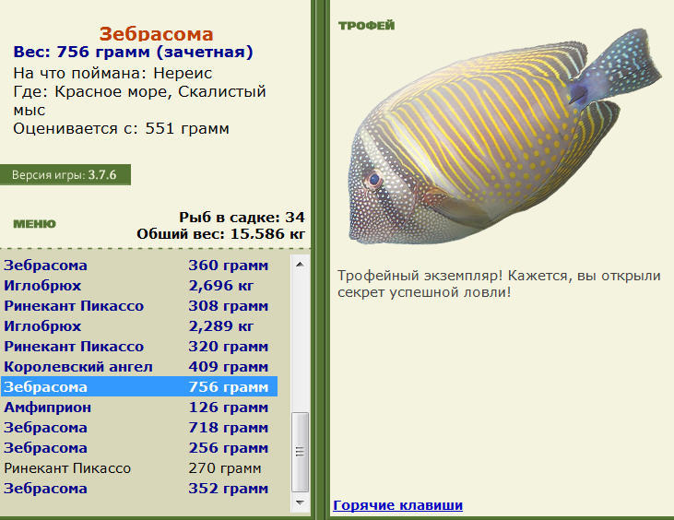Click the Где: Красное море location line
This screenshot has height=520, width=674.
tap(140, 100)
